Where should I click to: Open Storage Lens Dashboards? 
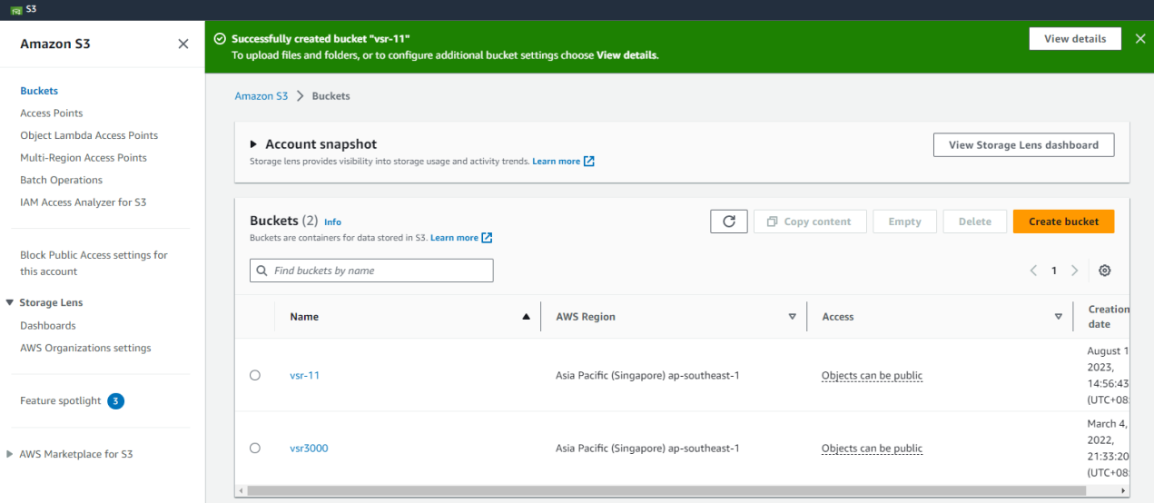click(48, 326)
